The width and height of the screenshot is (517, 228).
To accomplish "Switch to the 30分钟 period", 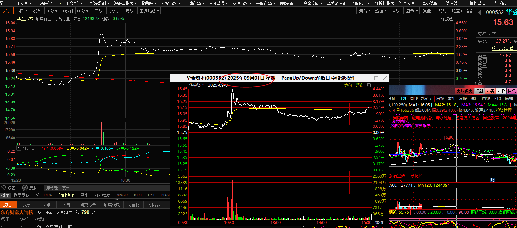I will [x=68, y=11].
